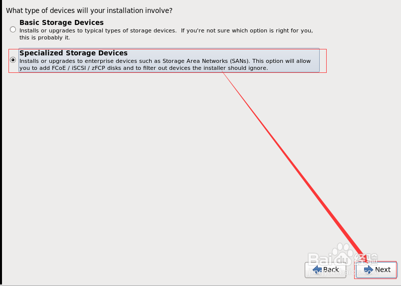Click the word "Next" on the button

click(383, 270)
